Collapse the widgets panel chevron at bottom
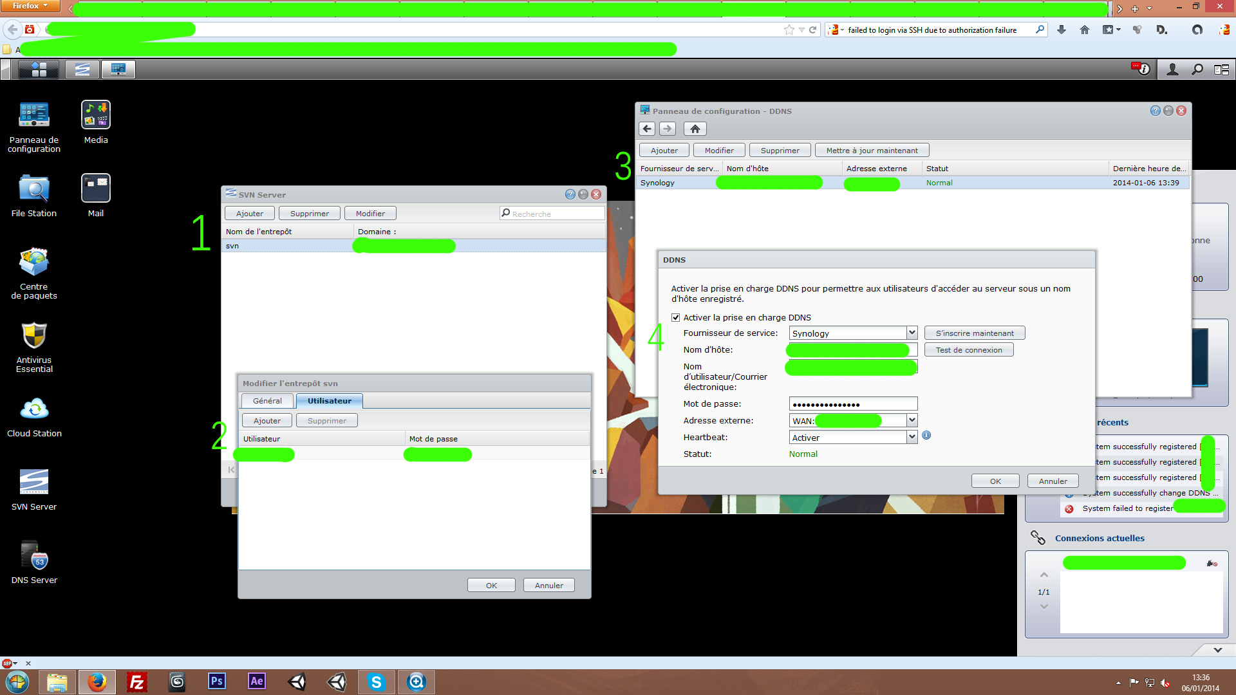Viewport: 1236px width, 695px height. (1218, 650)
